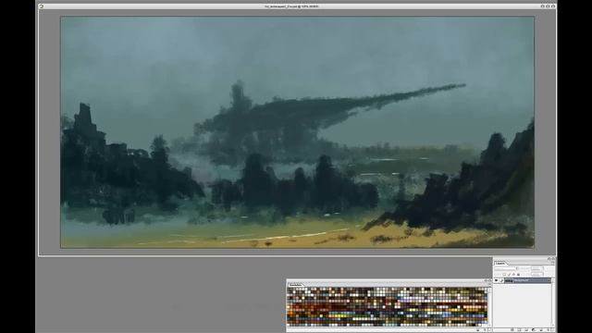Pick the first swatch in top row
592x333 pixels.
click(x=289, y=290)
